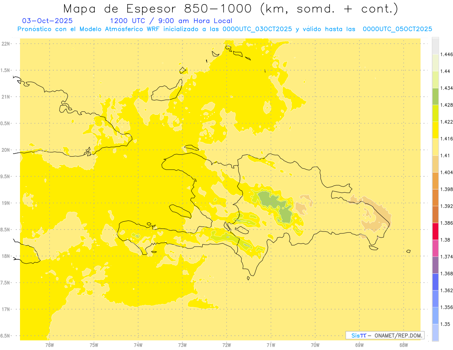
Task: Click the longitude label "74W"
Action: (x=138, y=345)
